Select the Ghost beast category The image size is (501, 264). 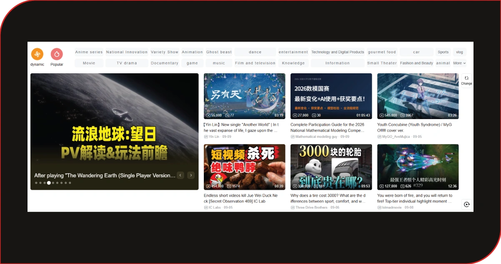coord(219,52)
